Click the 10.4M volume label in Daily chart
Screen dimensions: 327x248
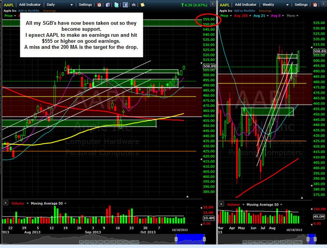[x=209, y=218]
